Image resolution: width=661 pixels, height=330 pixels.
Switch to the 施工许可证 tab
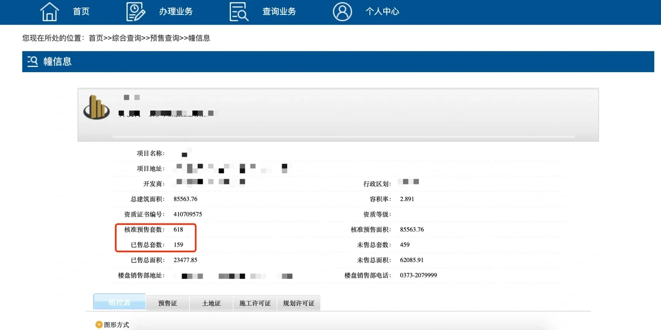[255, 303]
